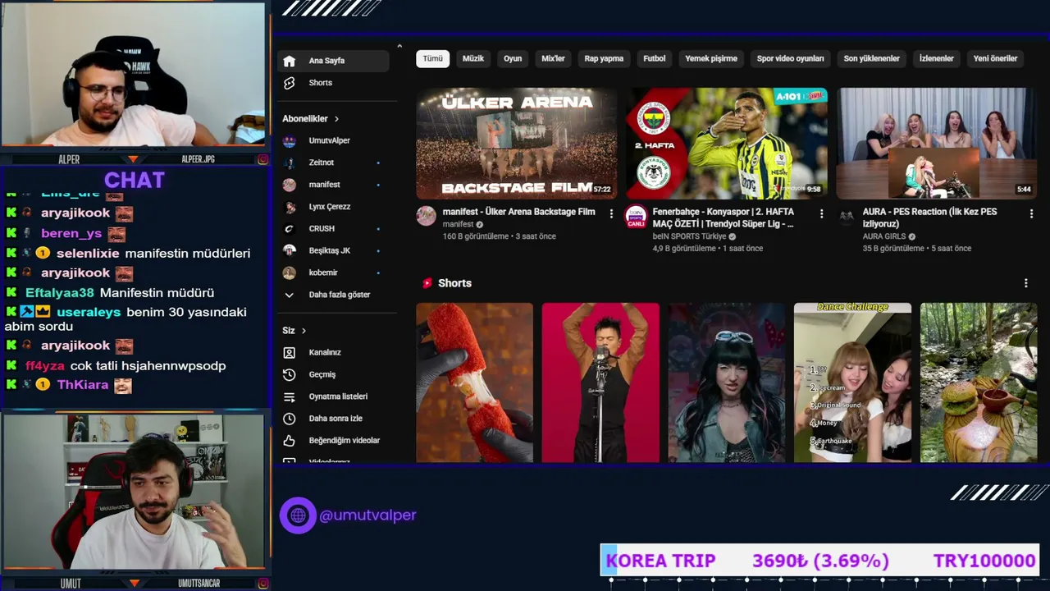1050x591 pixels.
Task: Filter by Son yüklenenler chip
Action: (872, 58)
